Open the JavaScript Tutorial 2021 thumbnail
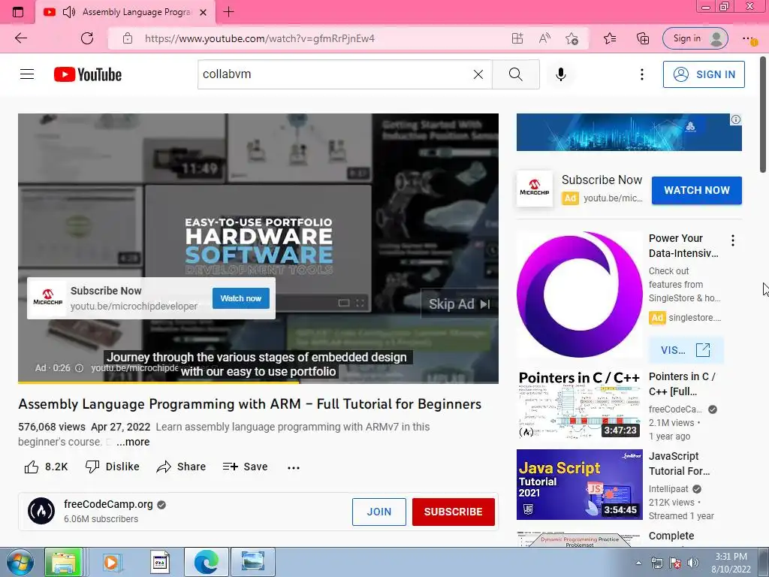 579,485
